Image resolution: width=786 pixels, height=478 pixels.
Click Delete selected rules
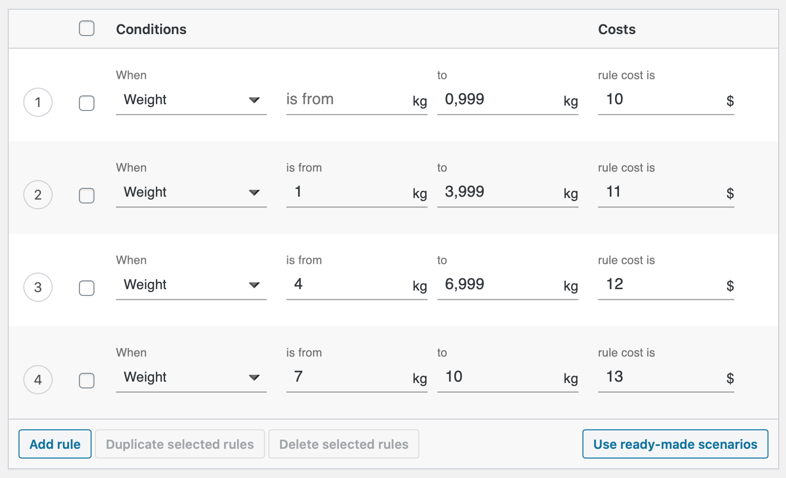[344, 444]
